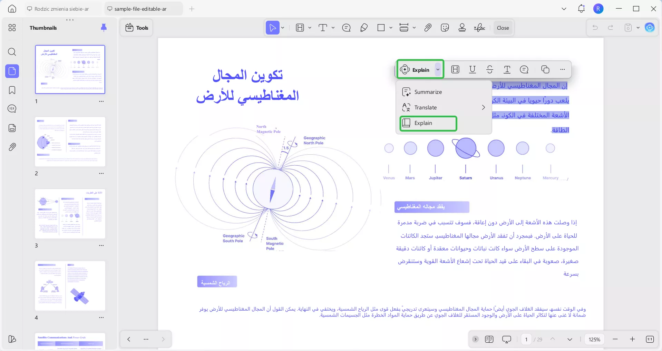Open the Tools panel

[136, 28]
